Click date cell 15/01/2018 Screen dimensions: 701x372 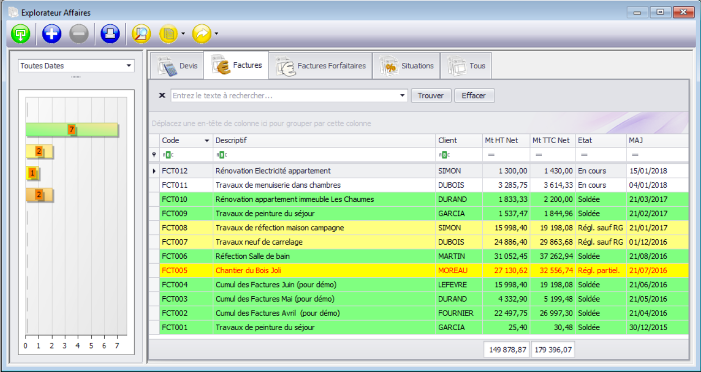657,171
